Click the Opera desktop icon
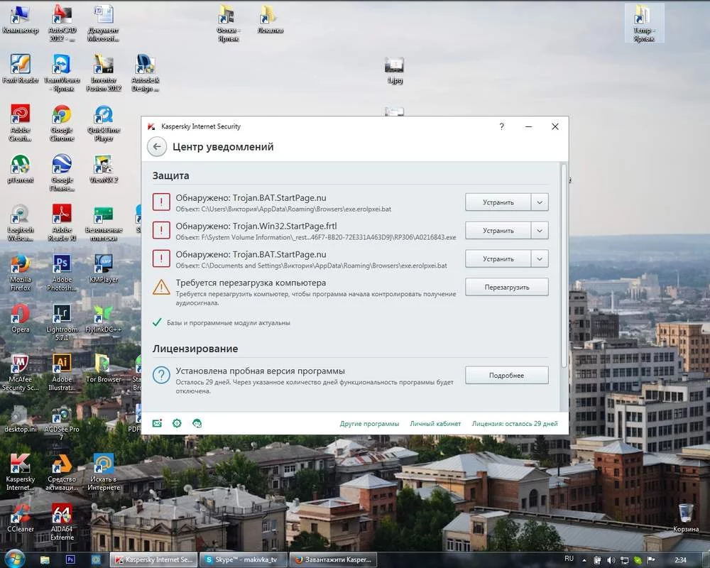 click(20, 314)
